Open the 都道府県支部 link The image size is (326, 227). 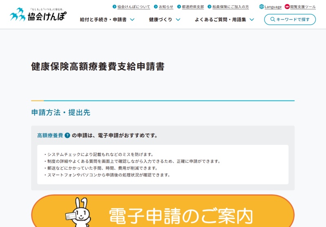(x=193, y=7)
